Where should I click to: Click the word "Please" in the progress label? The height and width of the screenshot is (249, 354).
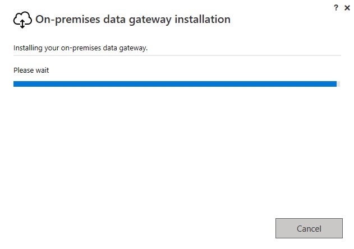coord(23,71)
